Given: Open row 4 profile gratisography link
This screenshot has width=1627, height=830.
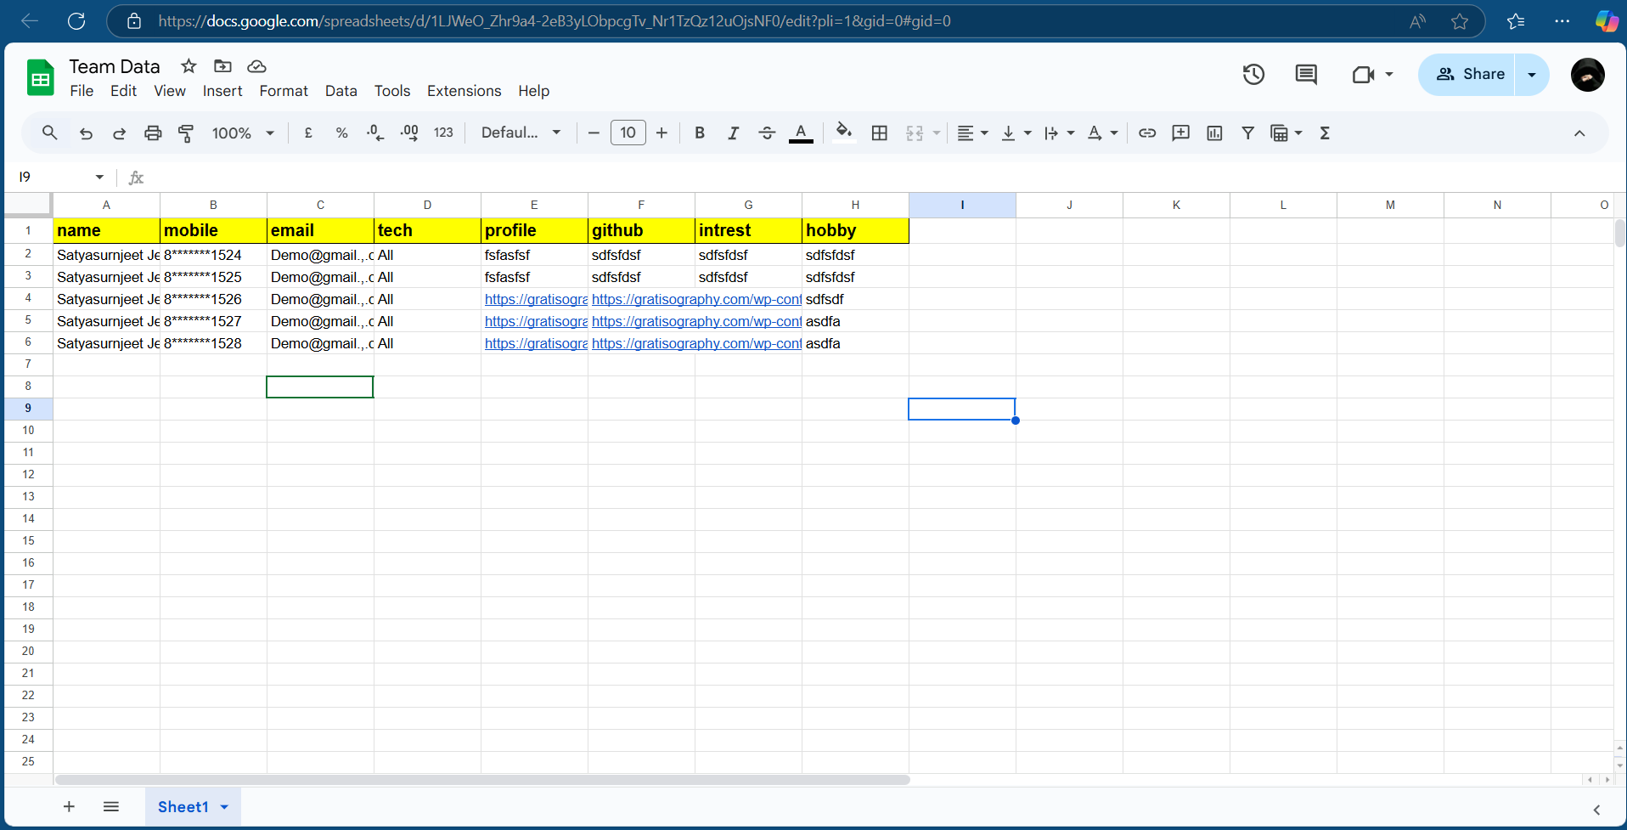Looking at the screenshot, I should 536,299.
